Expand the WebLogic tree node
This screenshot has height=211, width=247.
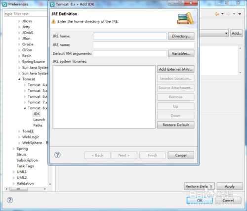click(x=19, y=137)
